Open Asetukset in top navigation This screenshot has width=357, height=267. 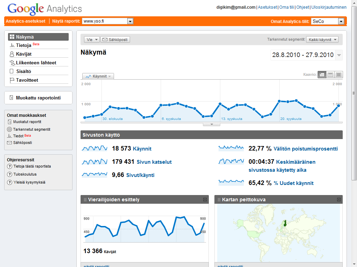click(x=267, y=7)
